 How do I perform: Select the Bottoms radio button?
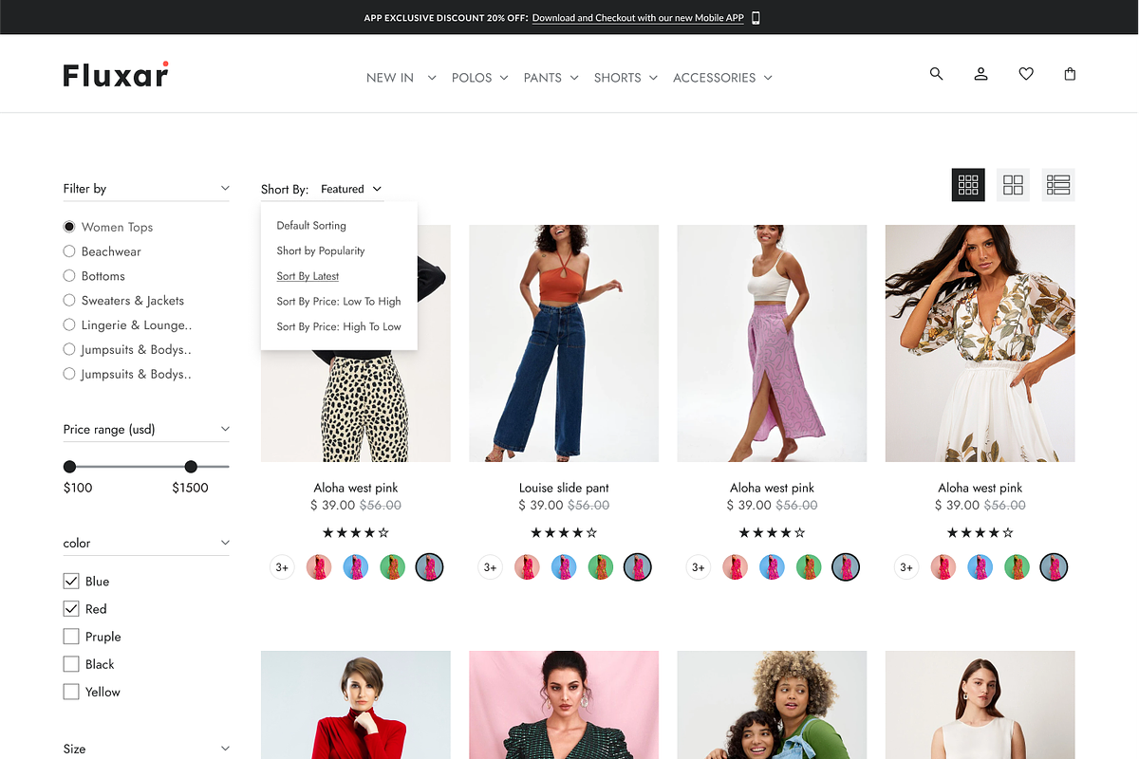pos(69,276)
